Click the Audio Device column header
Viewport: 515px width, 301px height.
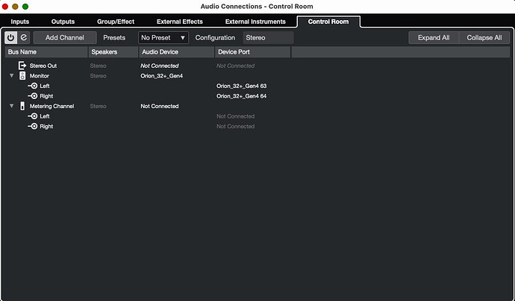click(x=177, y=52)
